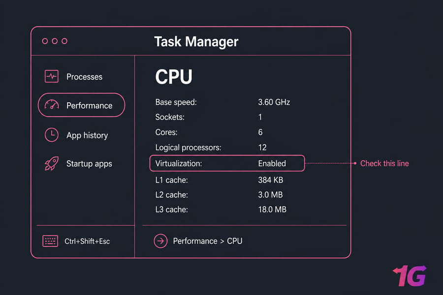Click the keyboard shortcut icon
443x295 pixels.
pyautogui.click(x=50, y=241)
